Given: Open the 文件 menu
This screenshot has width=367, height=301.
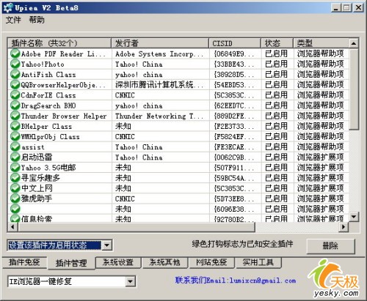Looking at the screenshot, I should 13,20.
